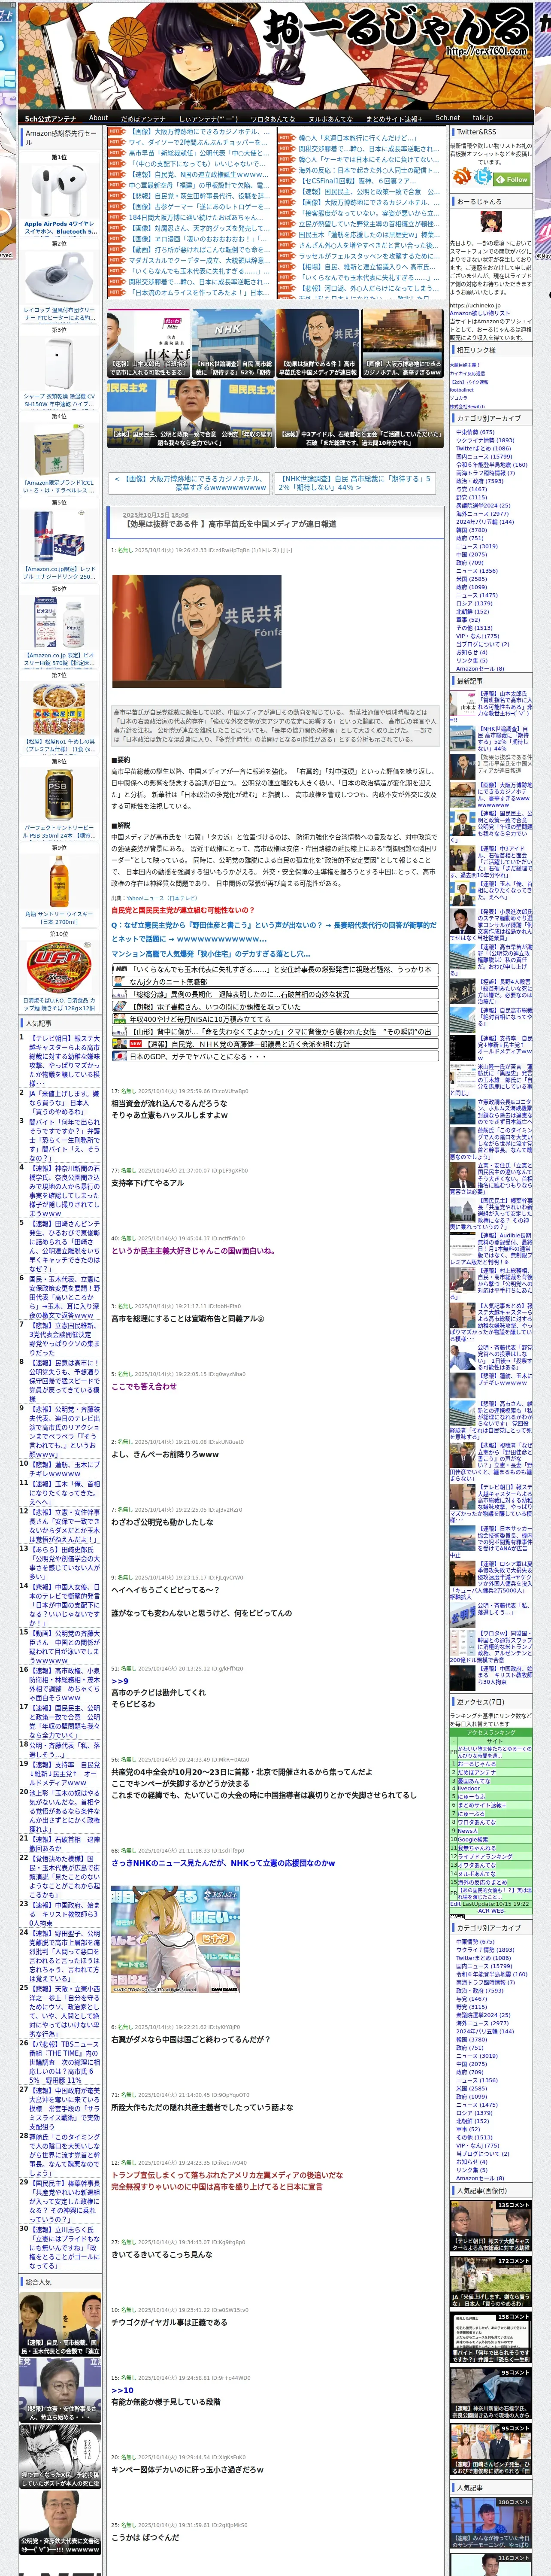This screenshot has width=551, height=2576.
Task: Open headline 184日間大阪万博に通い続けたおばあちゃん
Action: coord(196,217)
